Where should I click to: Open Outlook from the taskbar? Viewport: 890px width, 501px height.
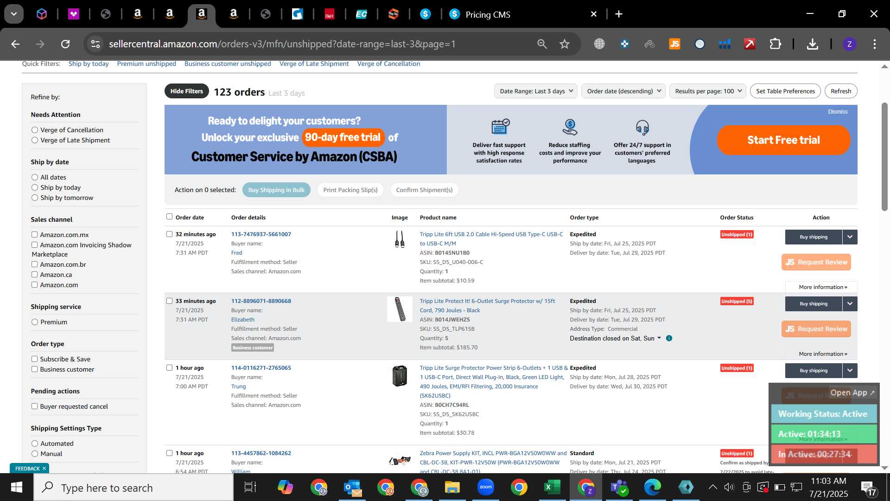[x=353, y=487]
